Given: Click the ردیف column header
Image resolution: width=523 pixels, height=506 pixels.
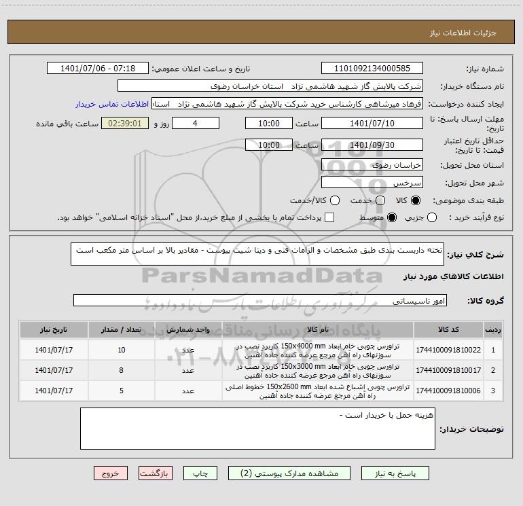Looking at the screenshot, I should [x=493, y=330].
